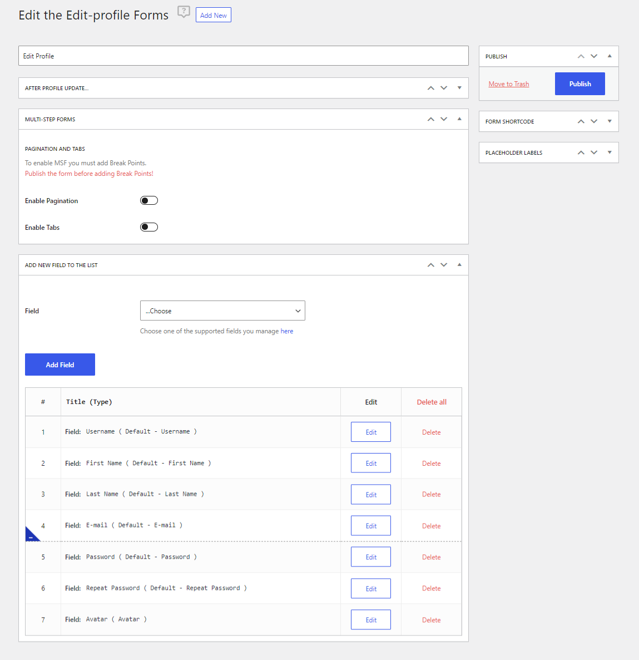This screenshot has height=660, width=639.
Task: Select 'Last Name ( Default - Last Name )' text
Action: [x=145, y=494]
